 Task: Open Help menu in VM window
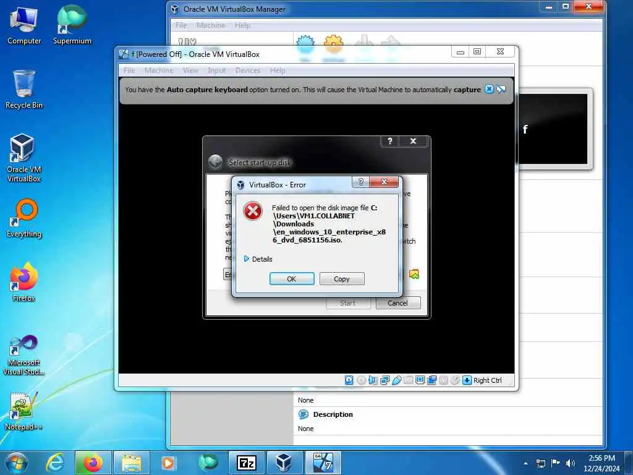(278, 71)
